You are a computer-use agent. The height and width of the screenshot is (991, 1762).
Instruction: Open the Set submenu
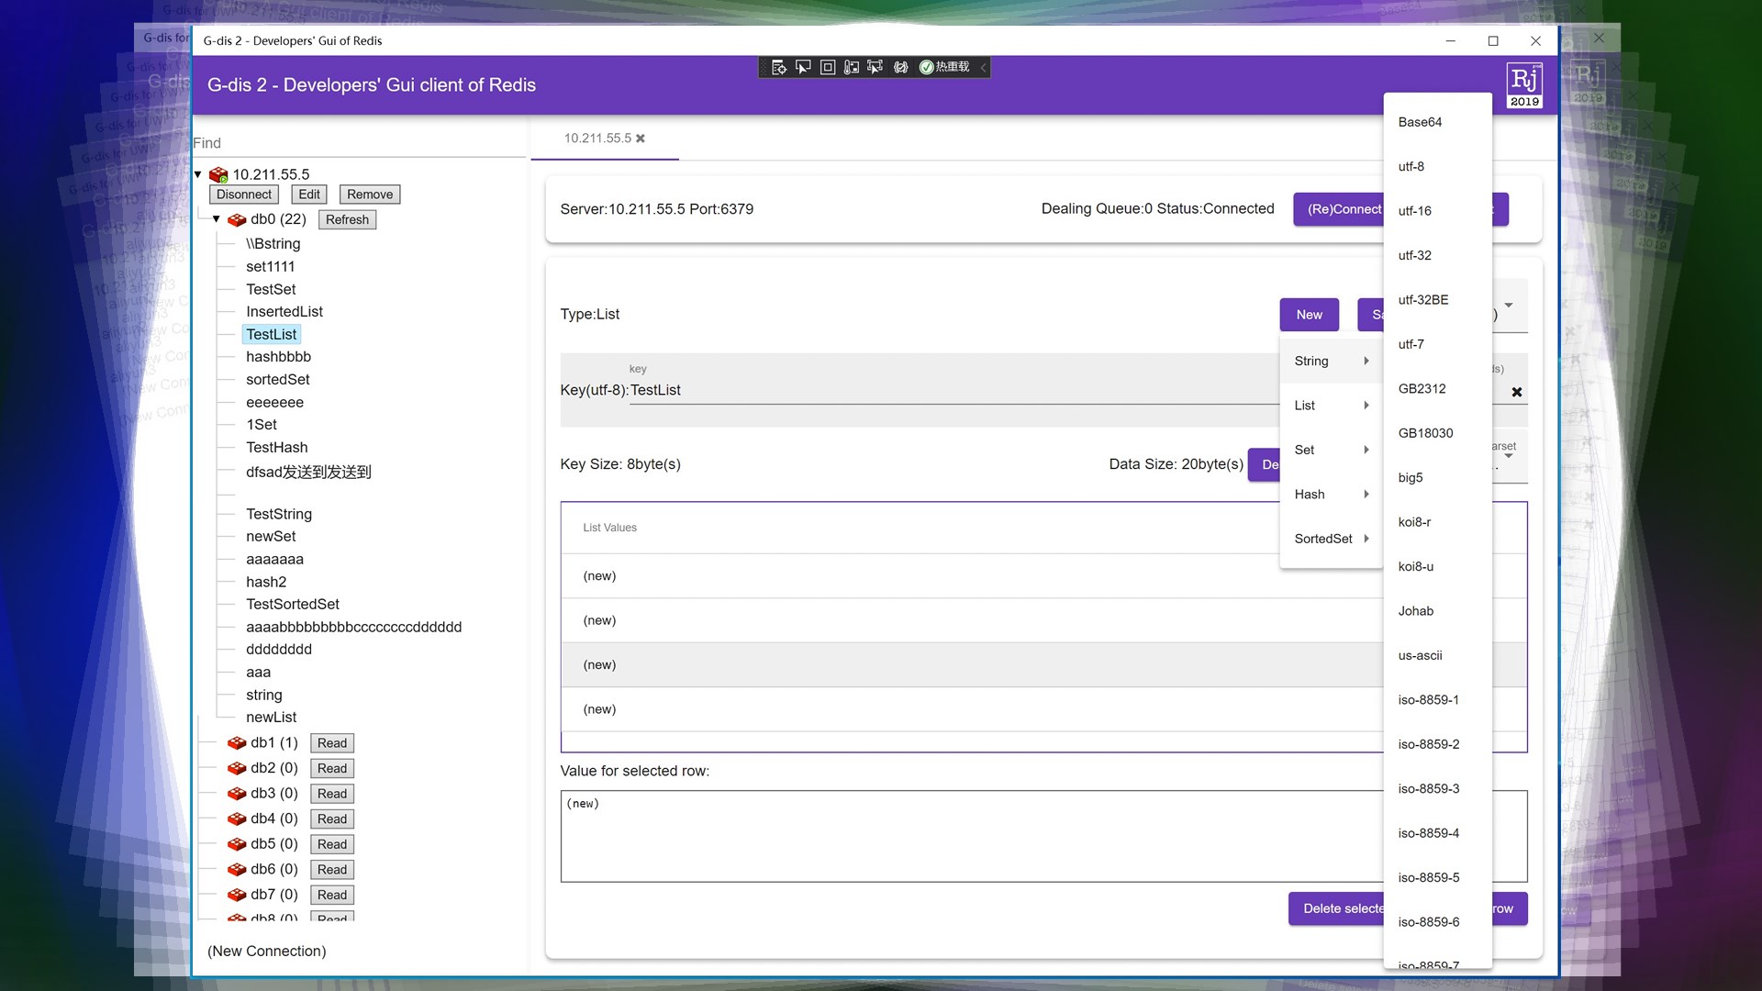tap(1331, 451)
